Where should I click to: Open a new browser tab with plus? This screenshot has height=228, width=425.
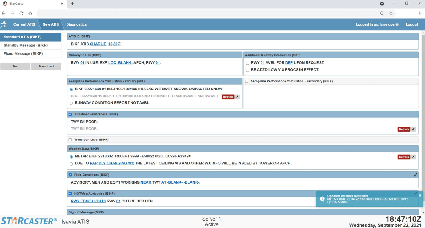[73, 4]
